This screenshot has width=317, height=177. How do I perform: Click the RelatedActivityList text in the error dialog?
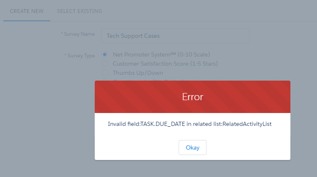pyautogui.click(x=247, y=124)
